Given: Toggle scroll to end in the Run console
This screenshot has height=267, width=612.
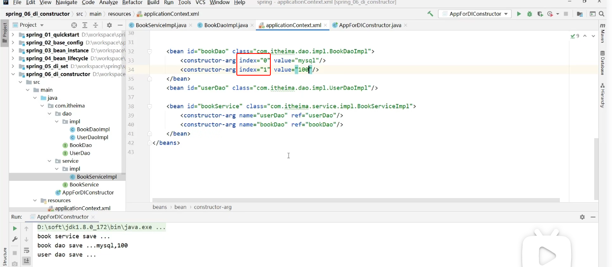Looking at the screenshot, I should point(26,260).
